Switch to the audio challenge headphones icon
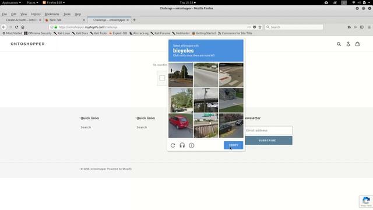373x210 pixels. pos(182,145)
